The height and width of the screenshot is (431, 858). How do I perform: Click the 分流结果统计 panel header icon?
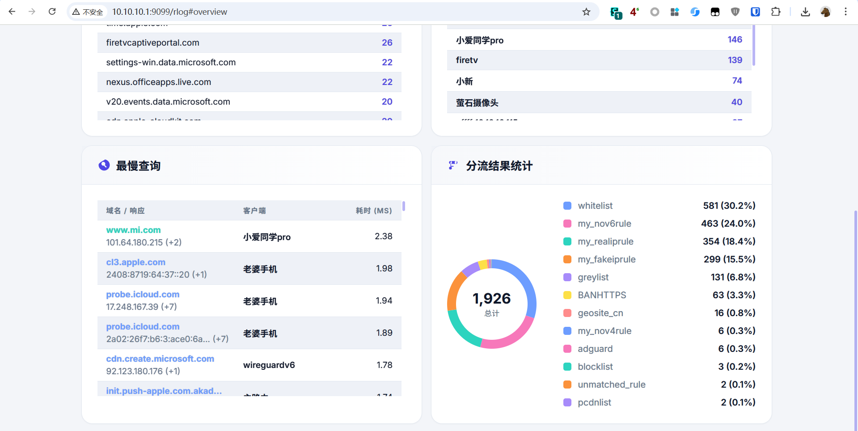point(452,165)
